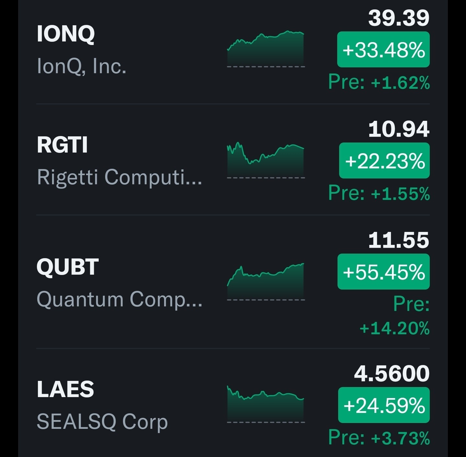This screenshot has width=466, height=457.
Task: Select IonQ, Inc. company name
Action: [x=82, y=66]
